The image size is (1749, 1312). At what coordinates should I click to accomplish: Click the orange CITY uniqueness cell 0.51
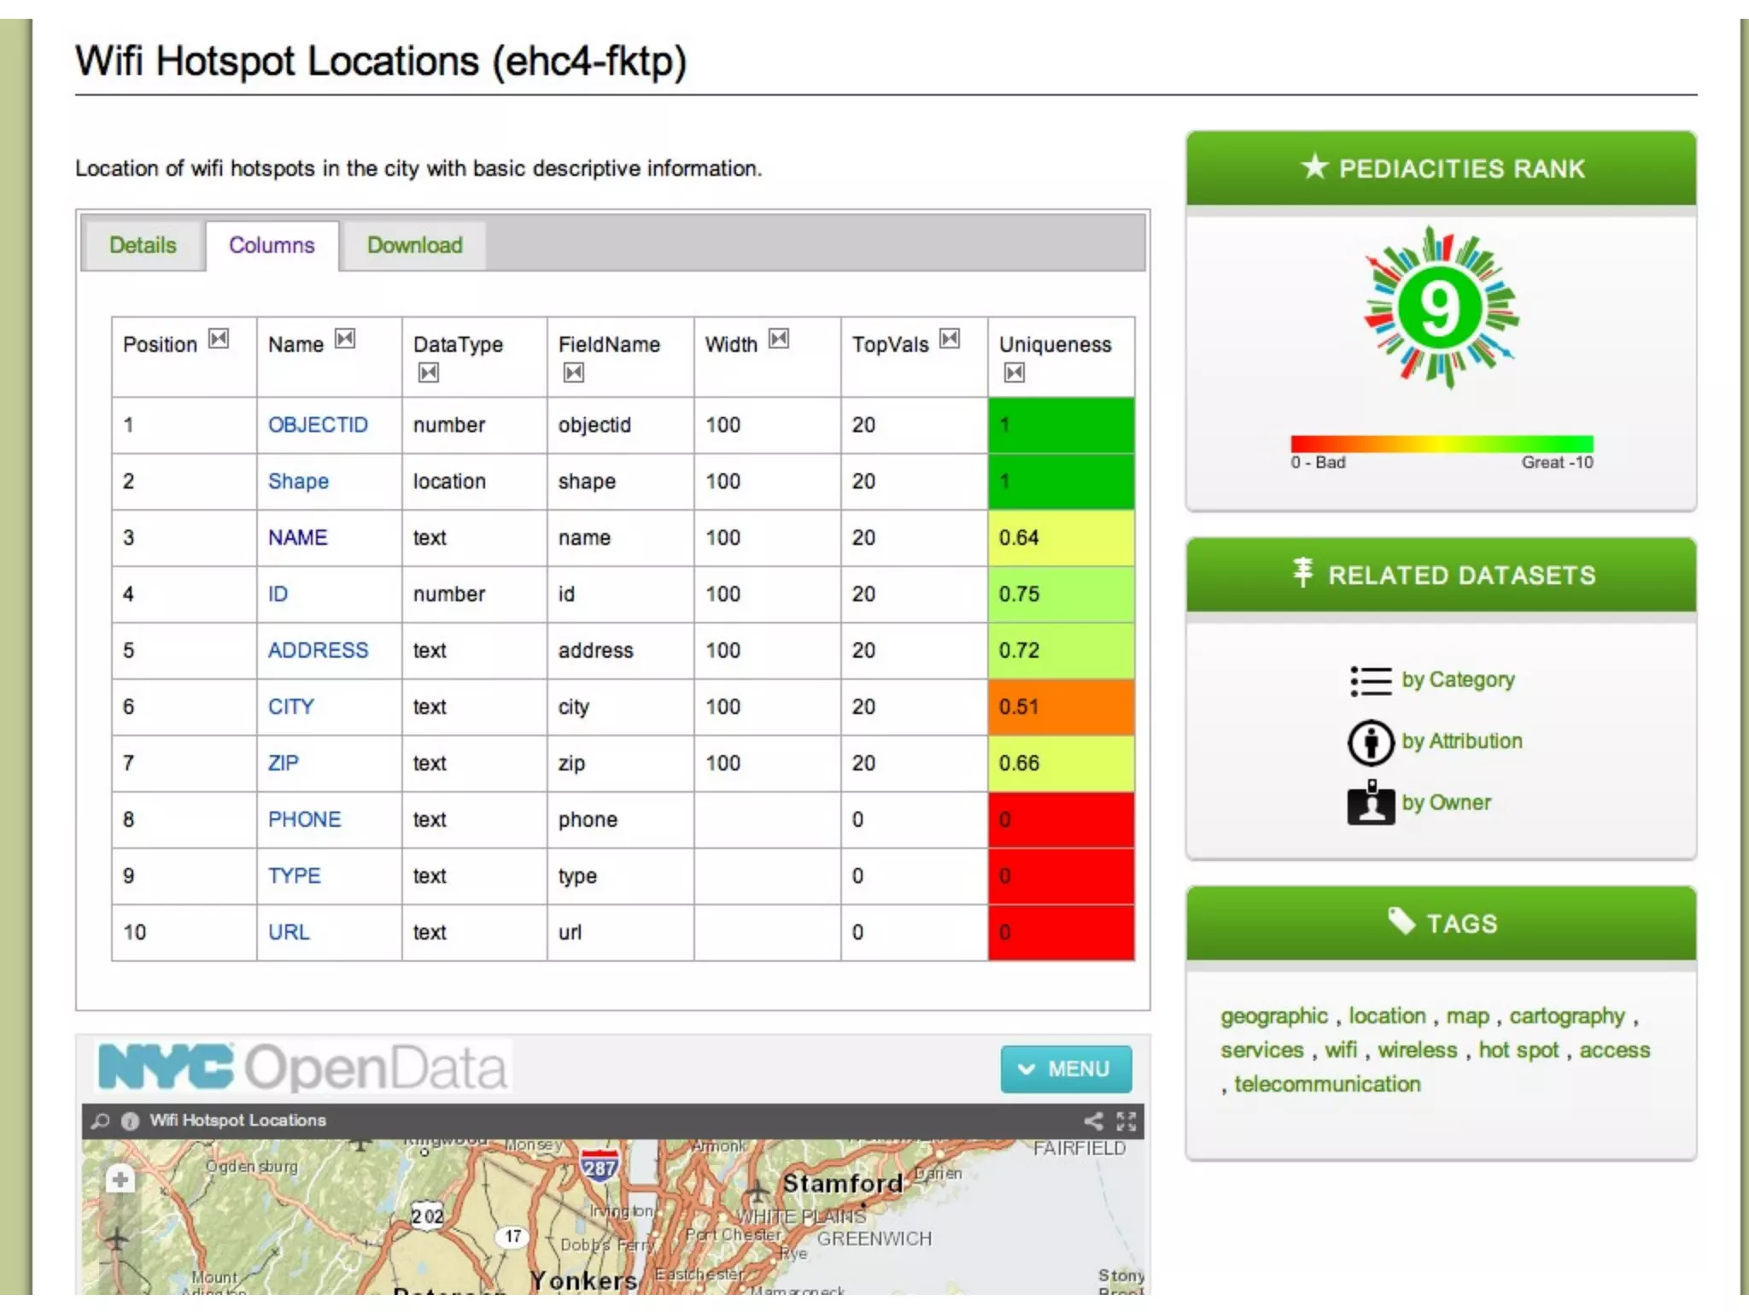click(x=1061, y=706)
